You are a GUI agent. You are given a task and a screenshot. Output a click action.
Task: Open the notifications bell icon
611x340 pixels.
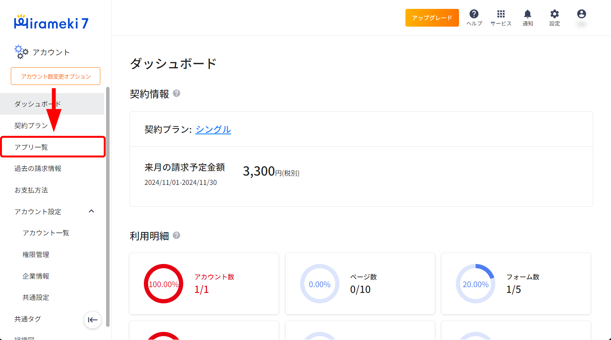[527, 14]
